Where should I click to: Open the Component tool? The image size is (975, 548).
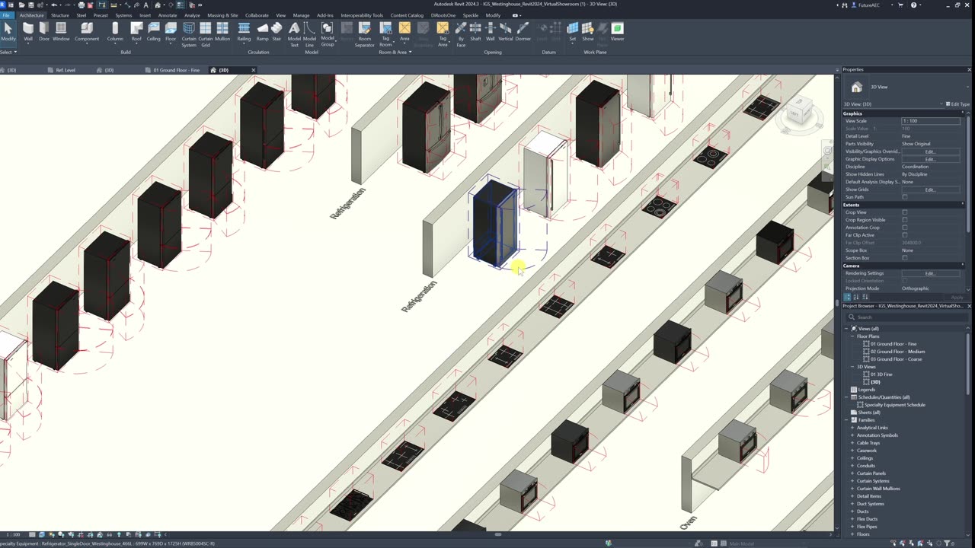pos(86,31)
